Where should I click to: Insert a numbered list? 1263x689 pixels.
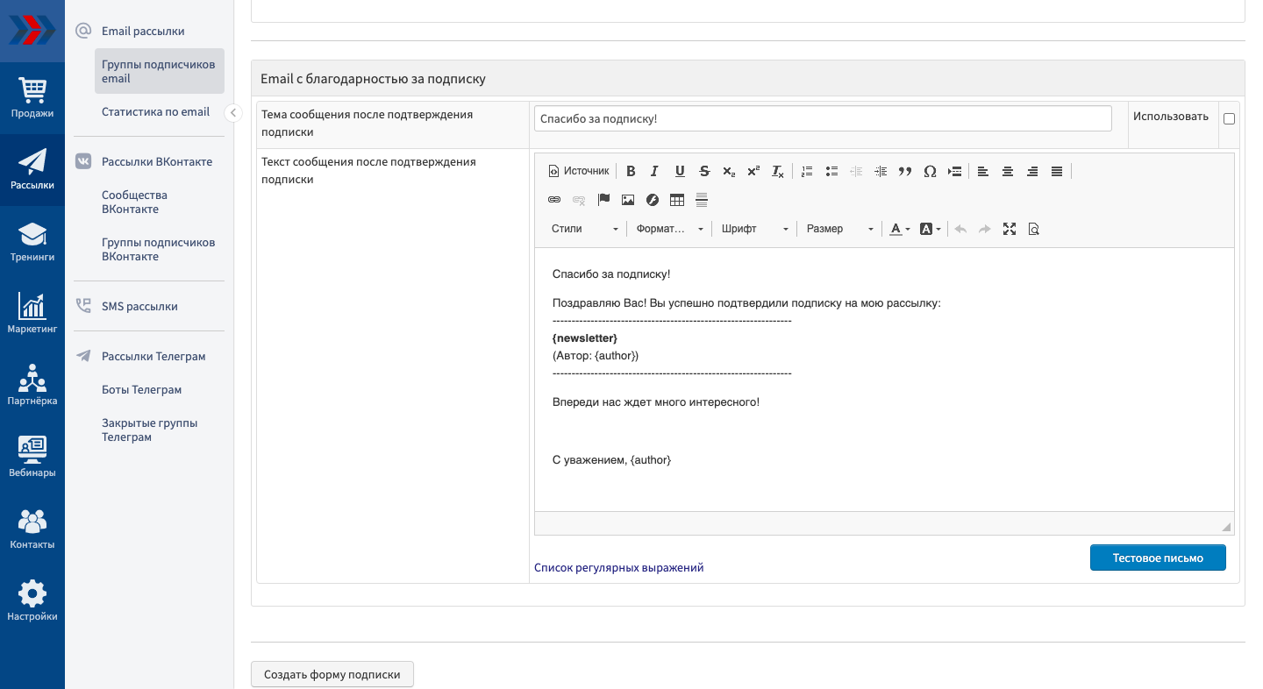(807, 172)
